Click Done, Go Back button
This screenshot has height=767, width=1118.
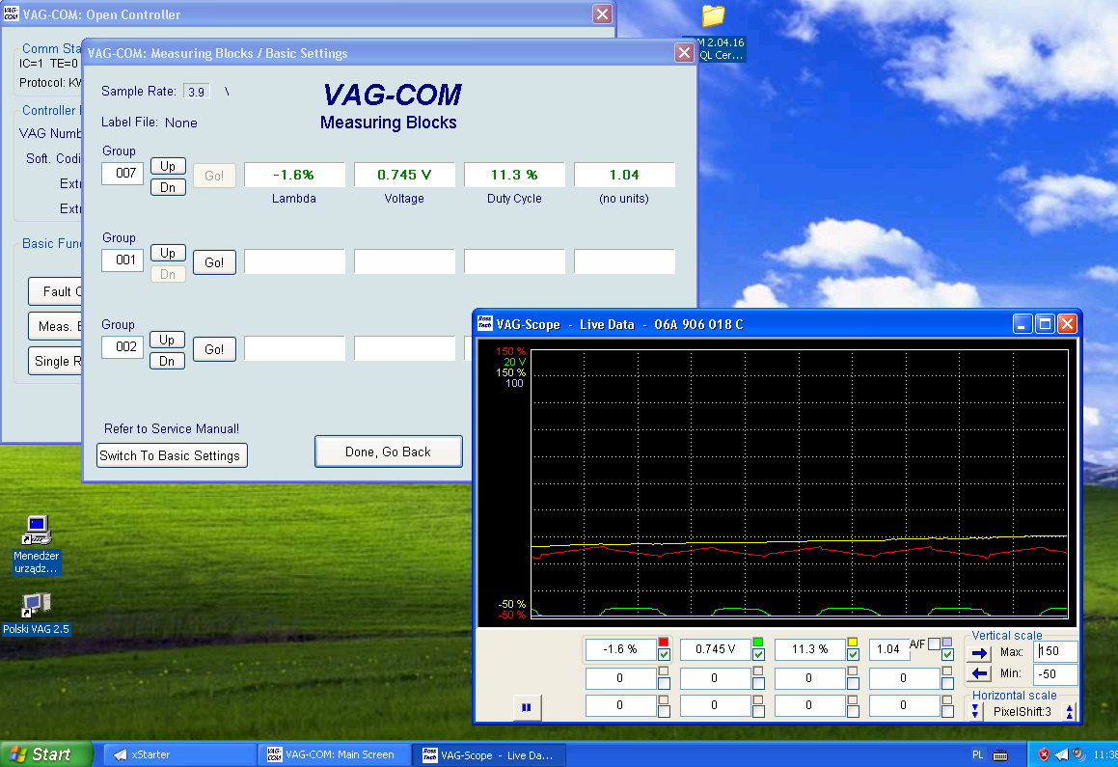[389, 452]
